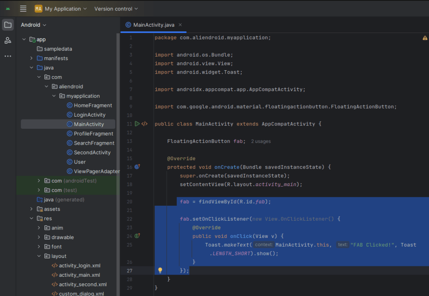Viewport: 429px width, 296px height.
Task: Expand the font folder
Action: coord(39,247)
